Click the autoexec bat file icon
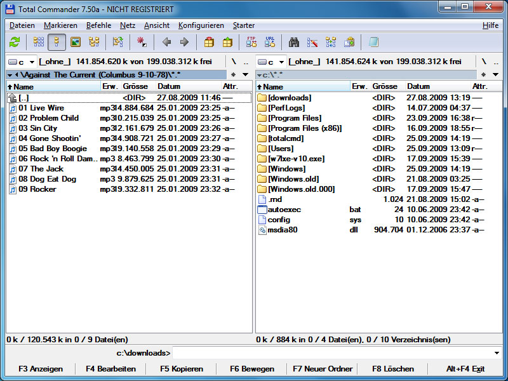508x381 pixels. pyautogui.click(x=262, y=210)
